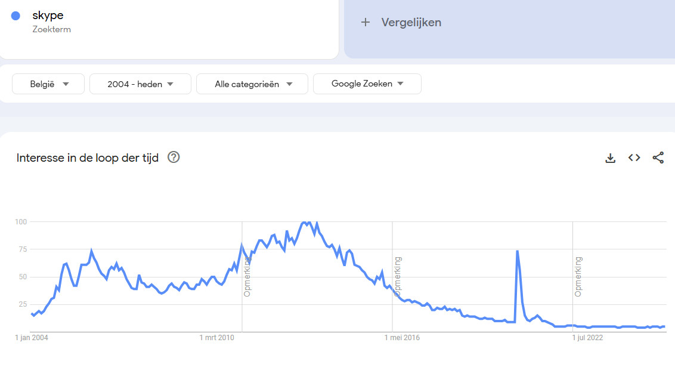Expand the Alle categorieën dropdown
This screenshot has width=675, height=367.
click(x=252, y=84)
